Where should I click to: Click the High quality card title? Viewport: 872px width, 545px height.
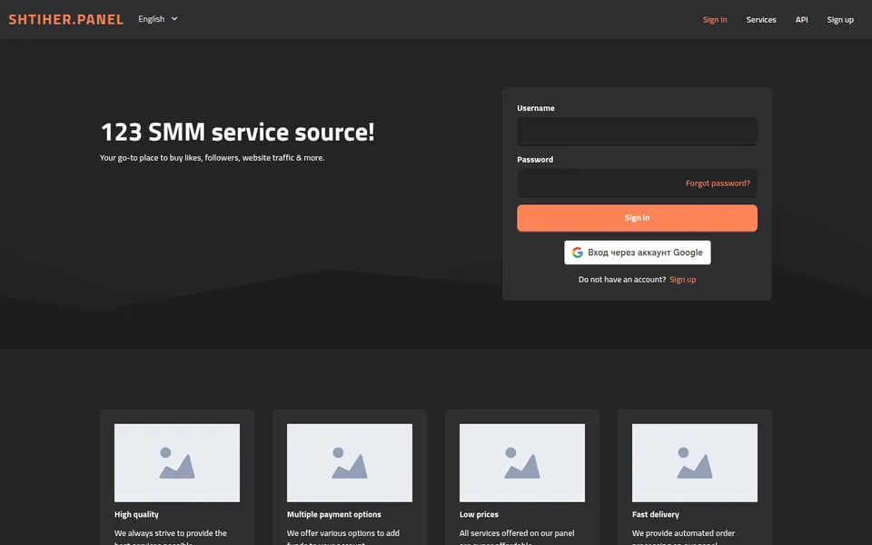(x=136, y=514)
